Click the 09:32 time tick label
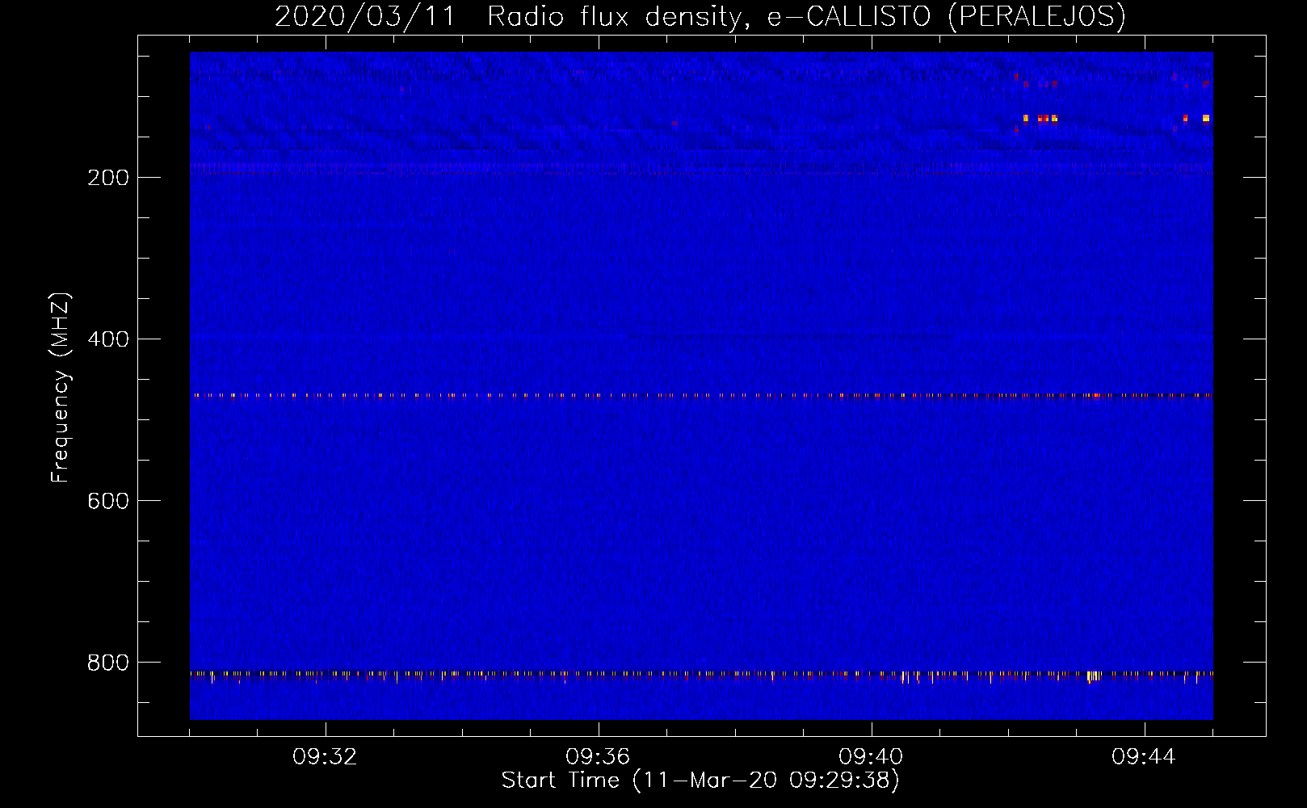This screenshot has width=1307, height=808. (325, 757)
